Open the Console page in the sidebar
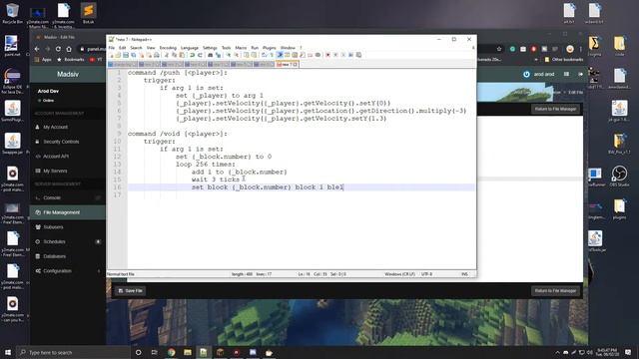The image size is (639, 359). (52, 197)
